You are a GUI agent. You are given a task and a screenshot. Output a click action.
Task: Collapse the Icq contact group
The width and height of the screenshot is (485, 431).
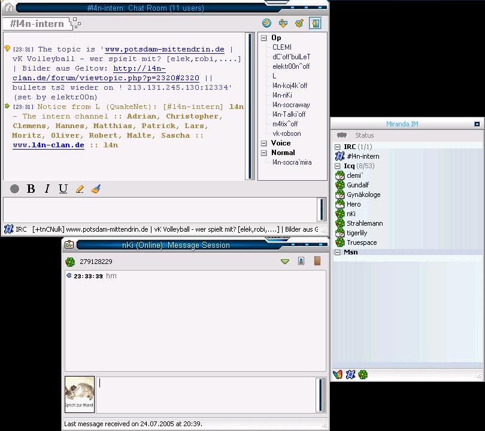point(337,166)
